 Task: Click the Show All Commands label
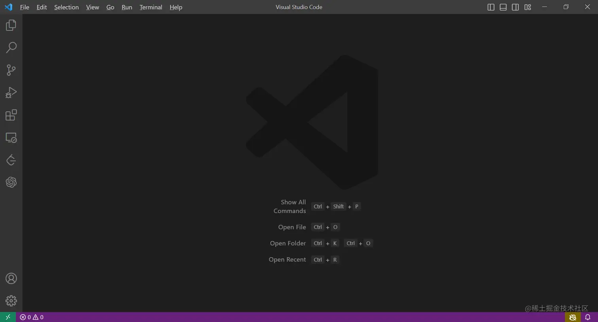pos(290,206)
